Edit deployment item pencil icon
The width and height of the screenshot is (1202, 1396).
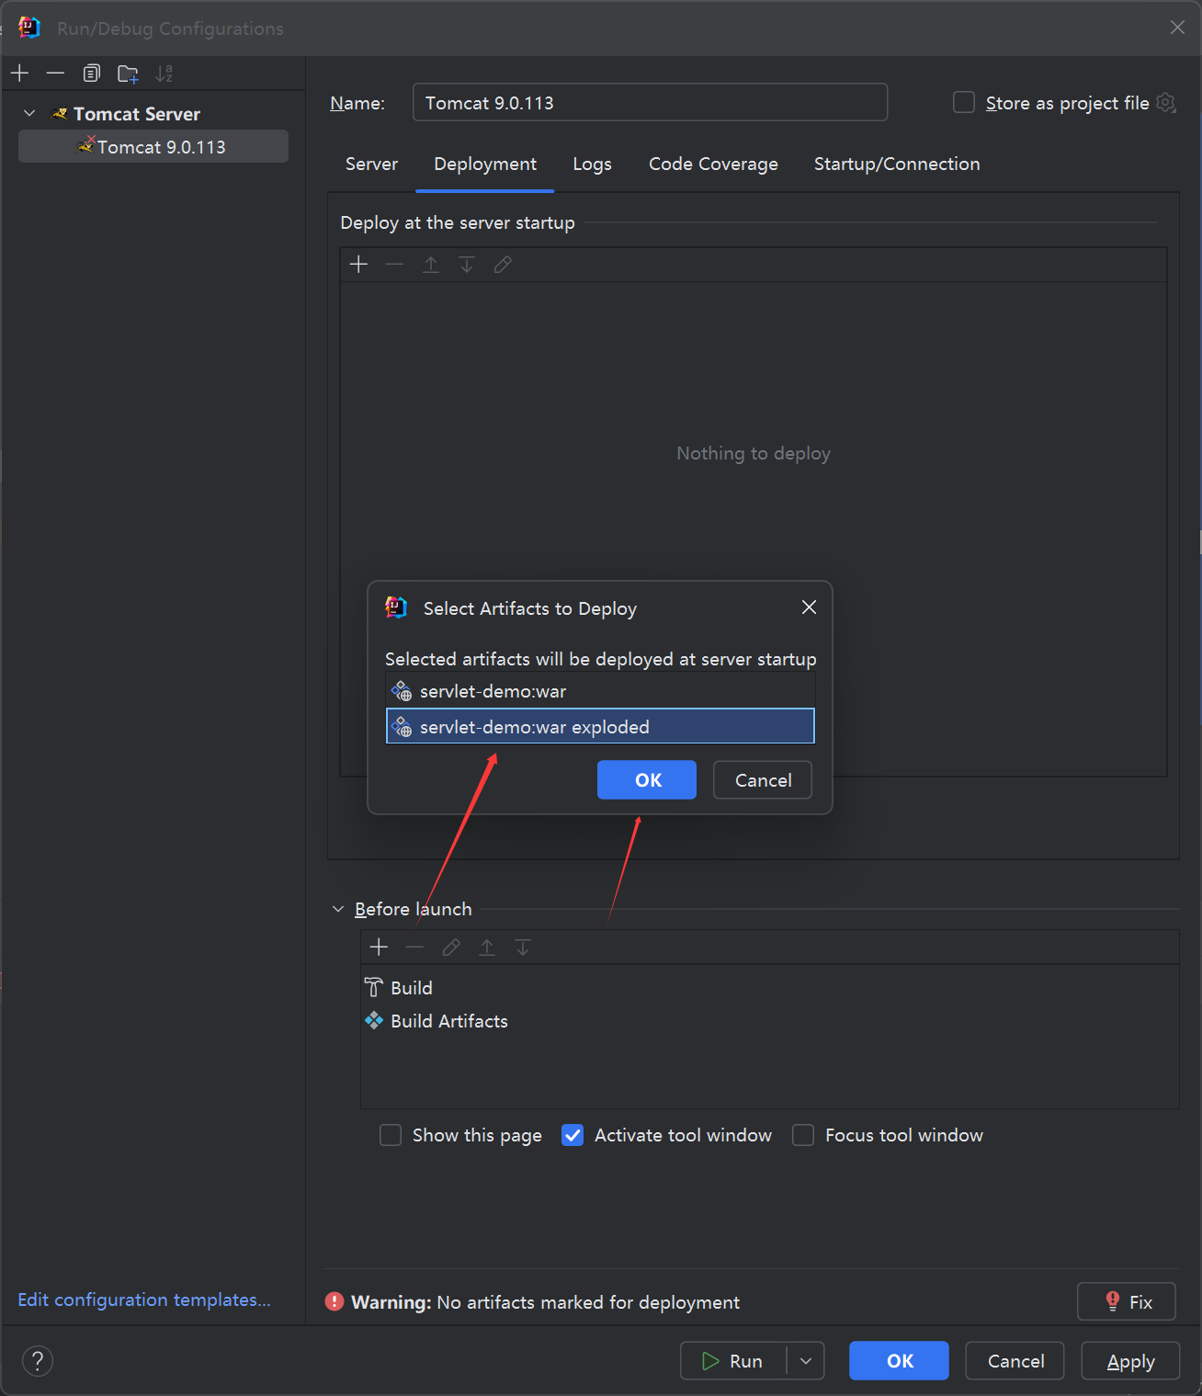pyautogui.click(x=503, y=265)
